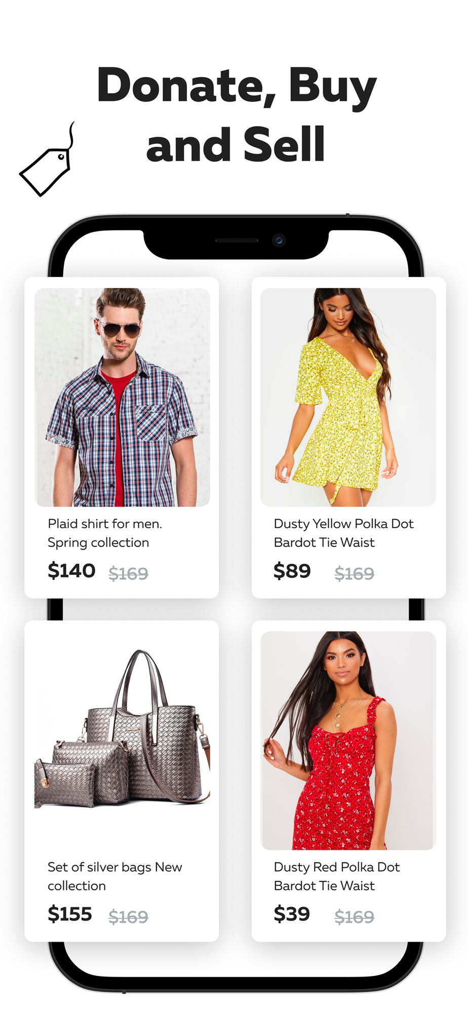Select 'Dusty Red Polka Dot Bardot Tie Waist' title
The image size is (468, 1013).
[337, 876]
